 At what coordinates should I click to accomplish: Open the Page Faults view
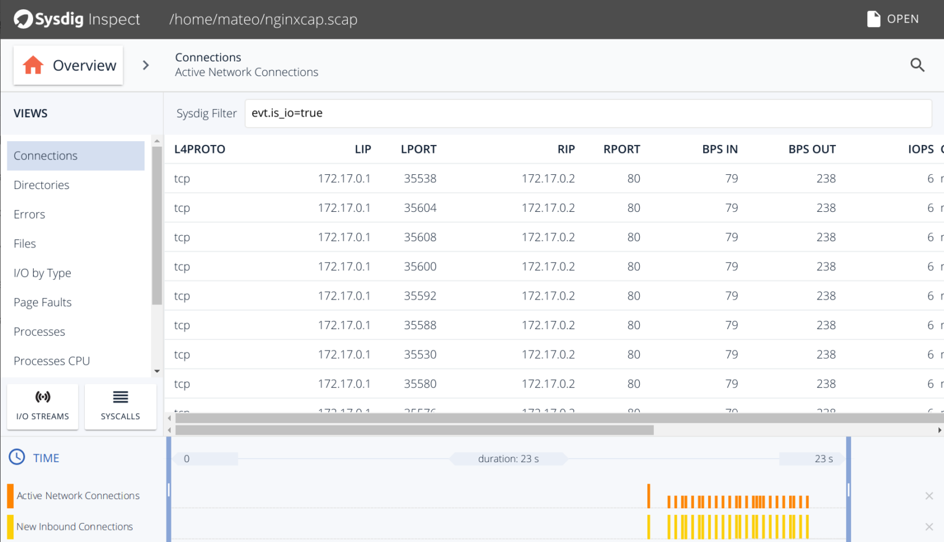pyautogui.click(x=42, y=302)
